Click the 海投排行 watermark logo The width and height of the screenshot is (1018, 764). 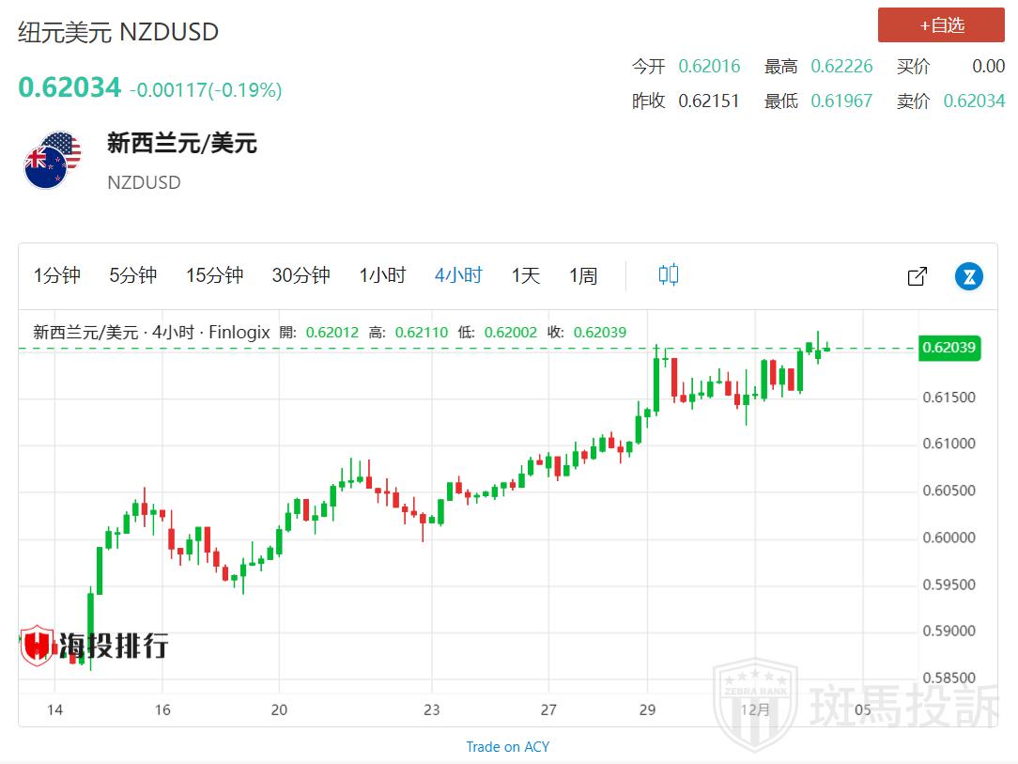pyautogui.click(x=94, y=646)
